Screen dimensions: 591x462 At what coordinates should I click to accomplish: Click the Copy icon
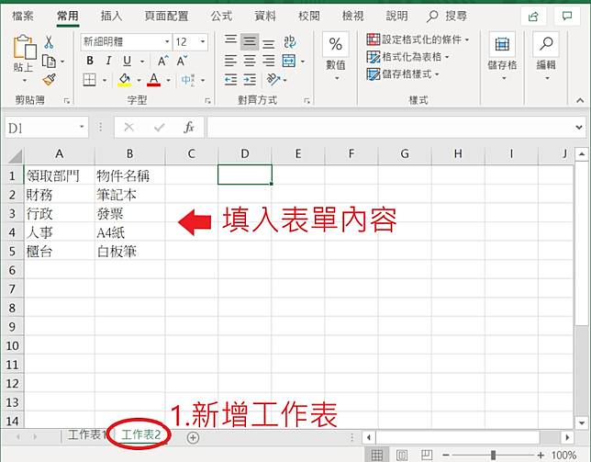tap(49, 62)
